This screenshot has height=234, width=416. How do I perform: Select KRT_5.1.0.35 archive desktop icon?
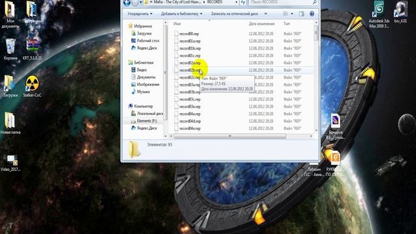click(x=32, y=49)
